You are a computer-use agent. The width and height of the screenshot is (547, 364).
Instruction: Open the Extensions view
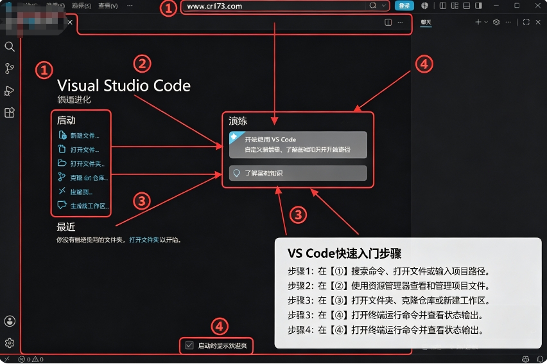[x=10, y=113]
